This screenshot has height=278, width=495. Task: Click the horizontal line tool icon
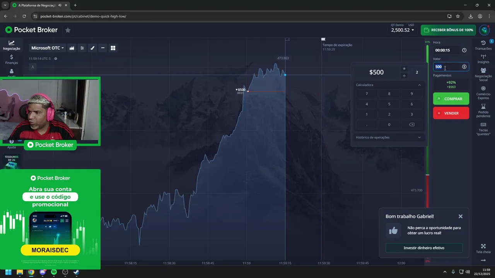pos(103,48)
